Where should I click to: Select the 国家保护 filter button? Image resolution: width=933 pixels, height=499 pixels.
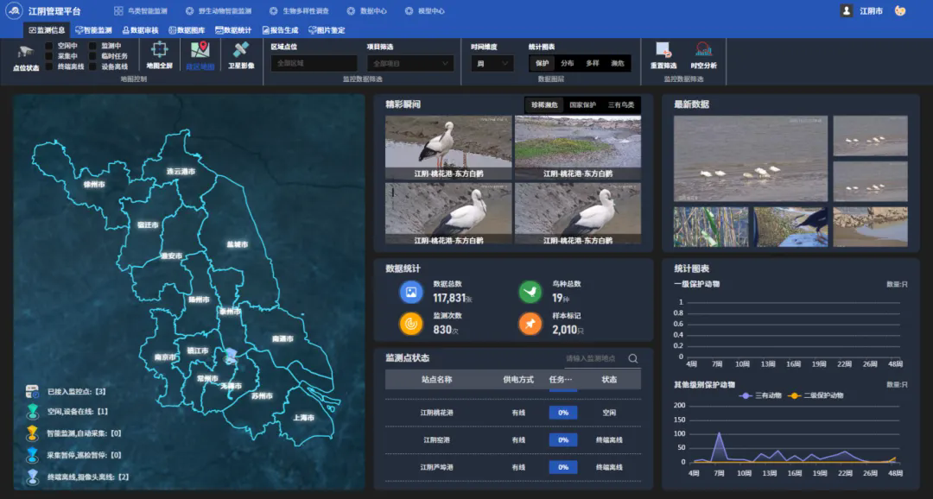(x=582, y=104)
